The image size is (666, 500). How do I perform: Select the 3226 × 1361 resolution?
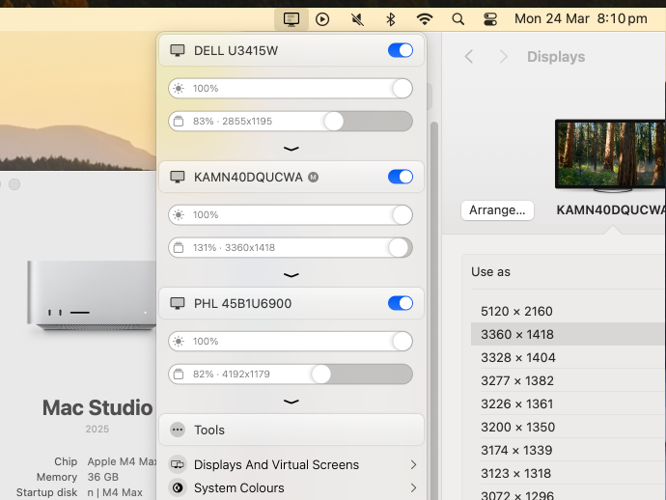tap(569, 403)
